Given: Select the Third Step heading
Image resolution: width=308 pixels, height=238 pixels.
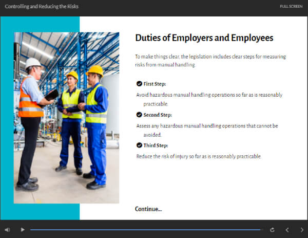Looking at the screenshot, I should 156,145.
